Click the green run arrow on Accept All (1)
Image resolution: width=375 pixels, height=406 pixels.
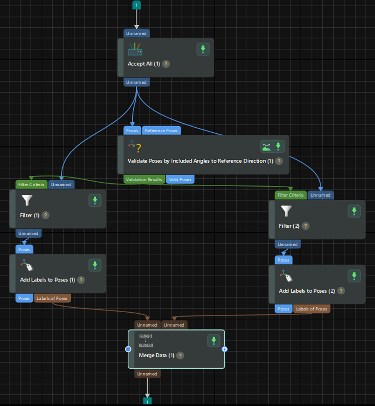203,49
